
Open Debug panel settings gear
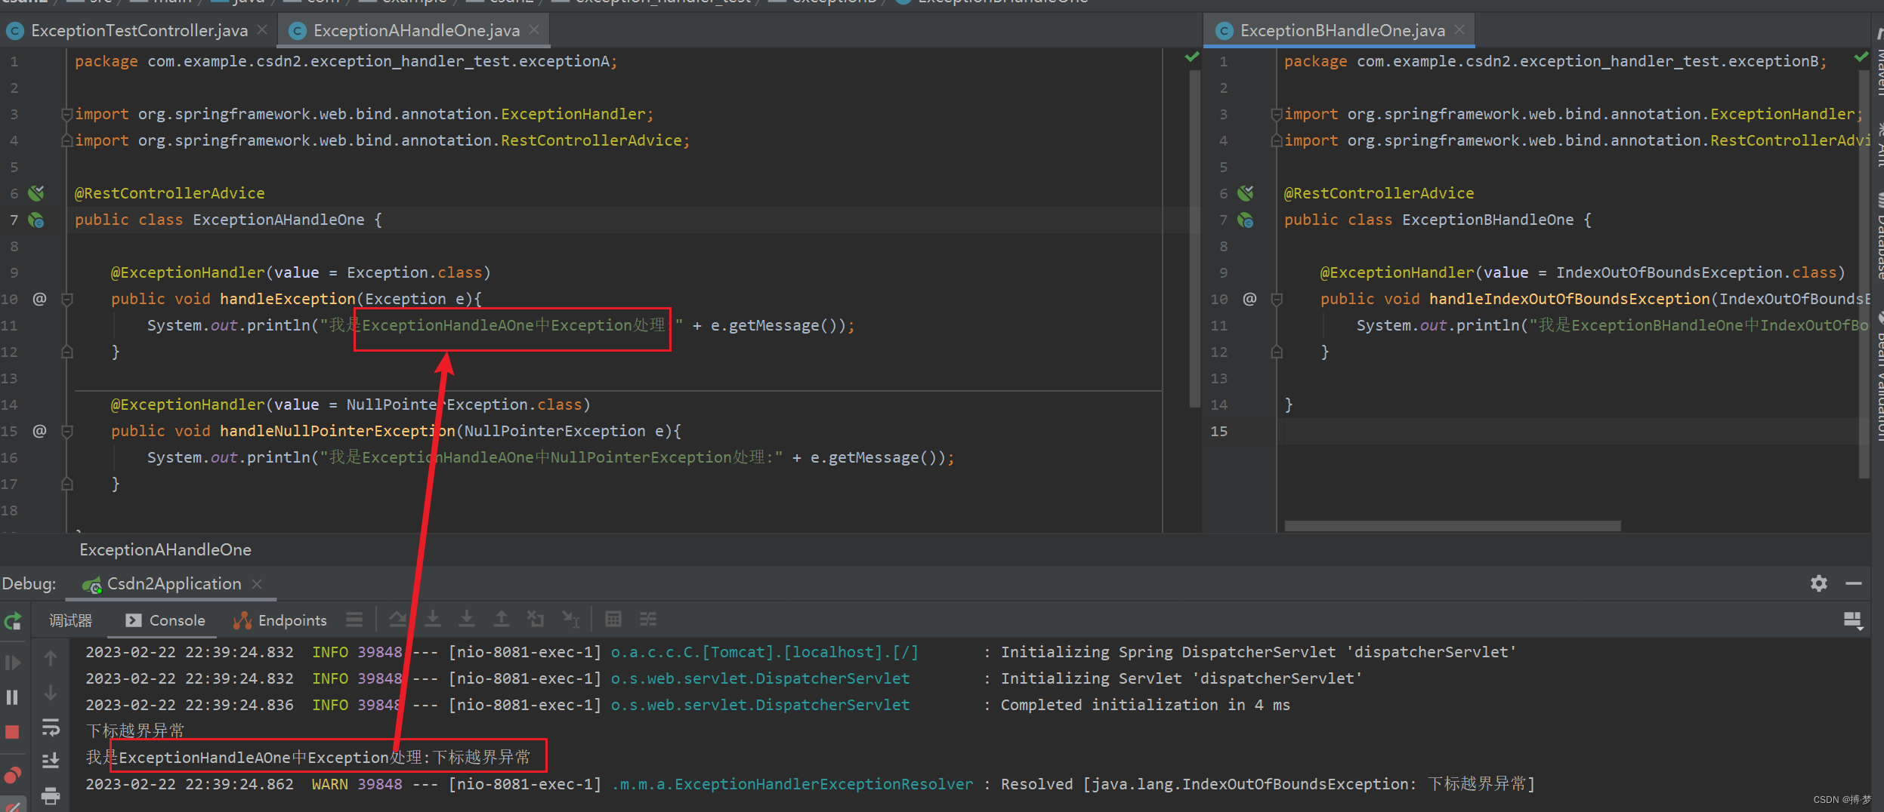[x=1818, y=583]
